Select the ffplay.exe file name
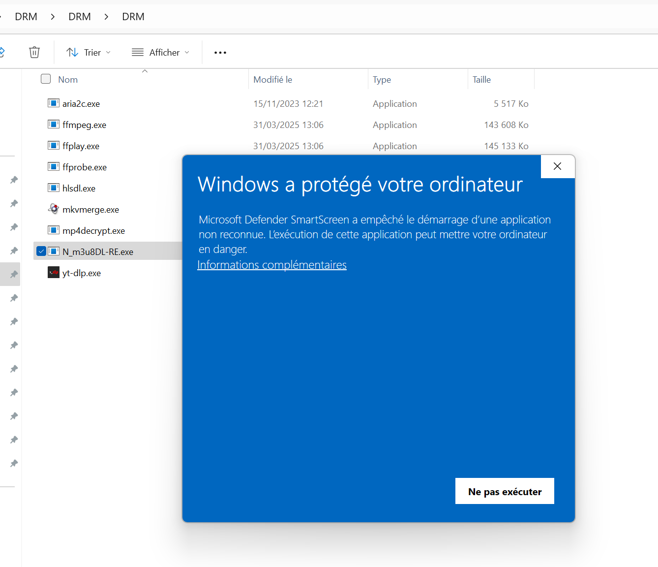 pos(81,146)
